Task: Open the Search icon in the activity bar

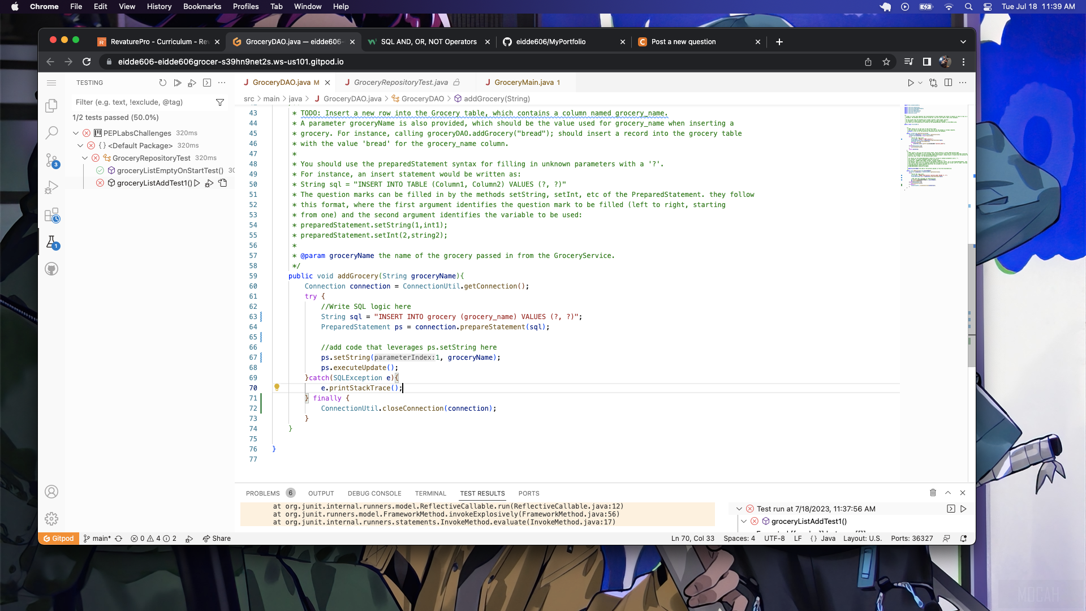Action: pyautogui.click(x=51, y=133)
